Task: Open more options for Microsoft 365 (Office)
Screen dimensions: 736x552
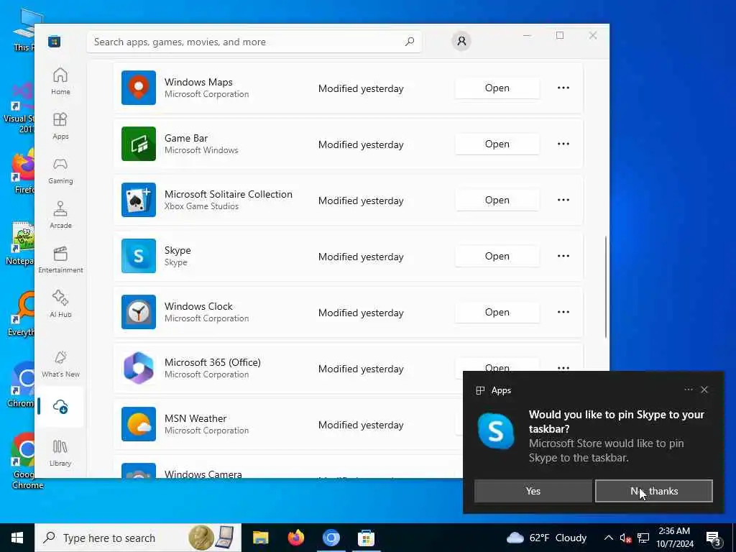Action: click(563, 367)
